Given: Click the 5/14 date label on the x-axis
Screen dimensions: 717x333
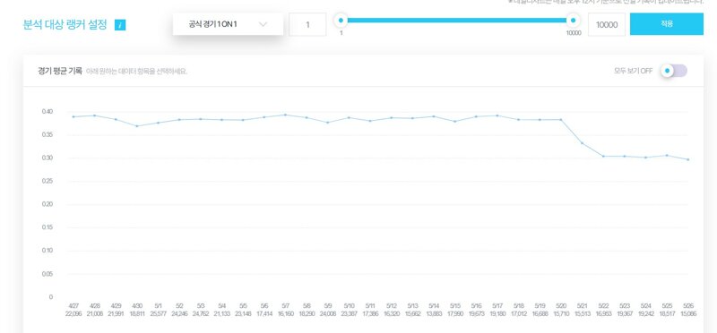Looking at the screenshot, I should click(434, 305).
